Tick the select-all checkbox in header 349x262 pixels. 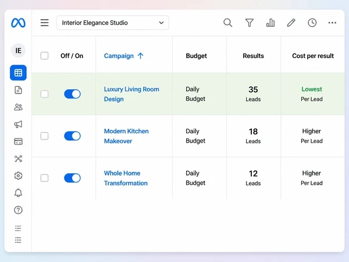pos(45,56)
